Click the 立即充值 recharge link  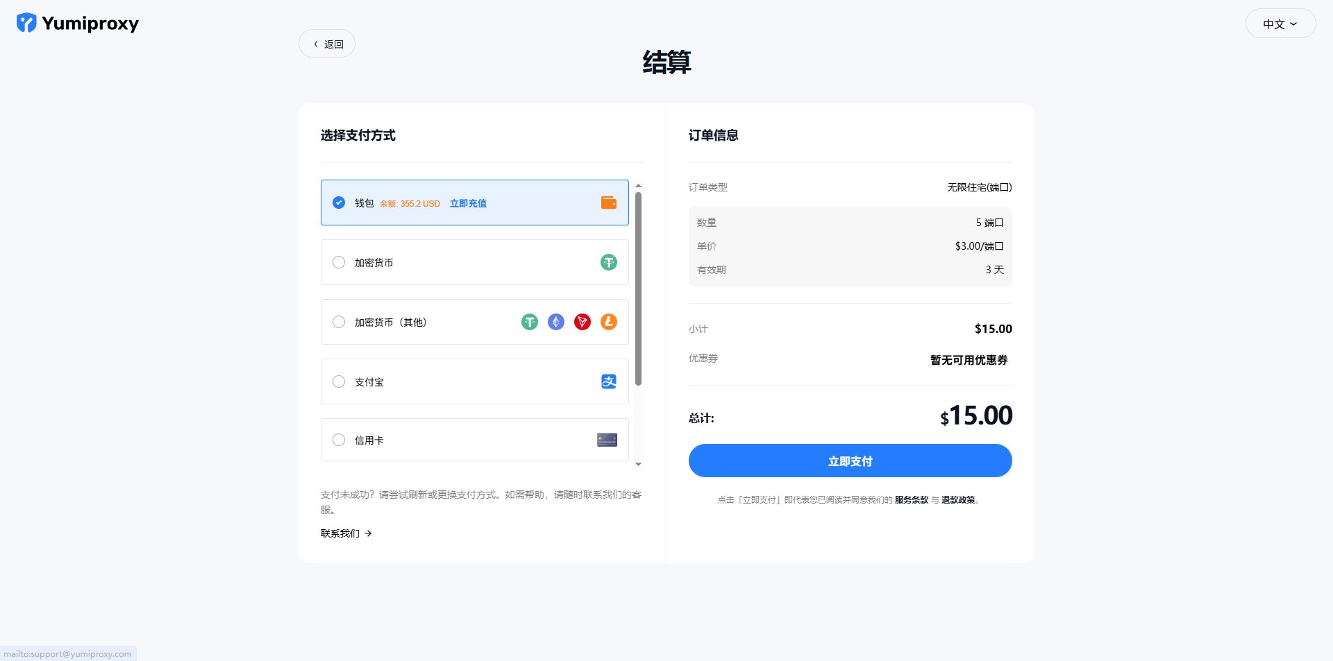[468, 203]
